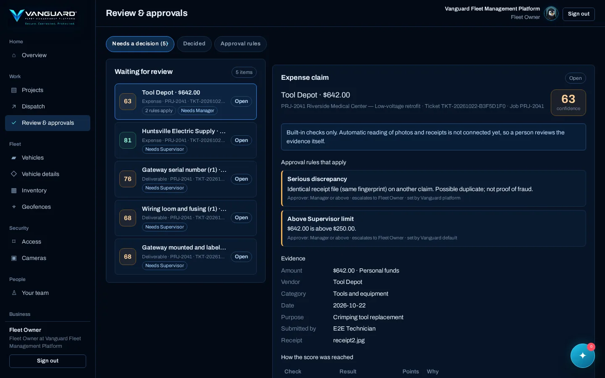Viewport: 605px width, 378px height.
Task: Click Sign out at the bottom of the sidebar
Action: (x=47, y=361)
